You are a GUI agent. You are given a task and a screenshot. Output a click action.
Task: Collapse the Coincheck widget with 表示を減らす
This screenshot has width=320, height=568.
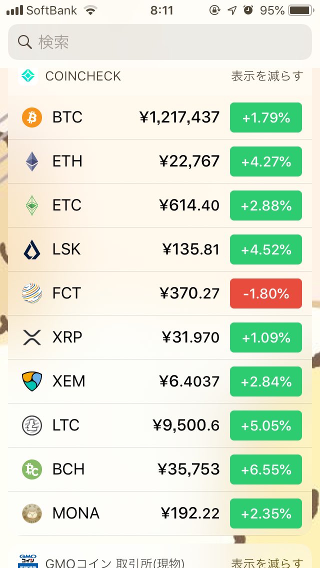(267, 76)
